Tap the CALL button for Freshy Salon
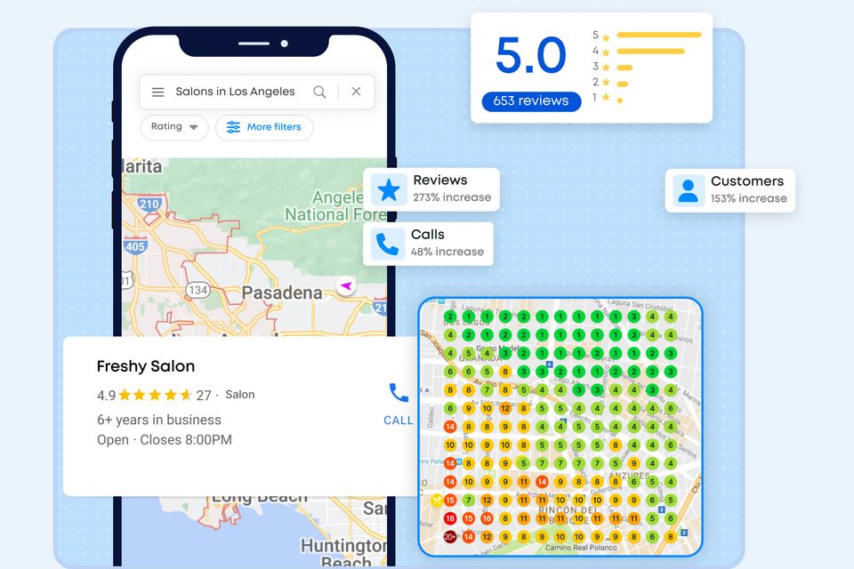Viewport: 854px width, 569px height. [399, 404]
